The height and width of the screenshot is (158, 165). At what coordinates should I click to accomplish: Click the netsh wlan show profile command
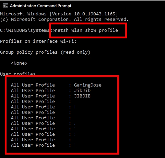pos(86,30)
